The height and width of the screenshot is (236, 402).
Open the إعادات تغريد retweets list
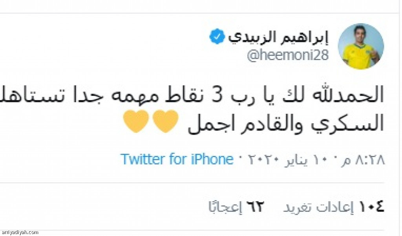pos(319,207)
